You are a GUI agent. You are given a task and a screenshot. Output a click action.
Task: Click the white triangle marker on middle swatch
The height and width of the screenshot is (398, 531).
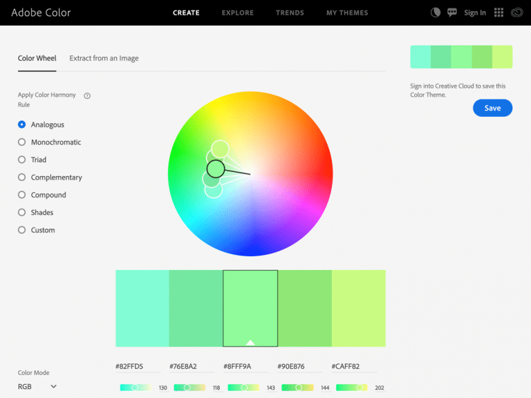(250, 342)
